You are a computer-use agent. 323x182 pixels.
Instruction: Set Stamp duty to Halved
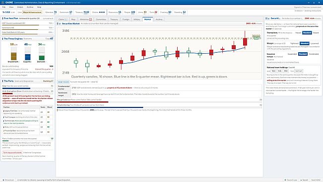click(298, 33)
